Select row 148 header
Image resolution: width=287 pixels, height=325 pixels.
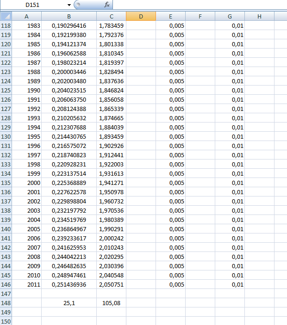point(6,303)
